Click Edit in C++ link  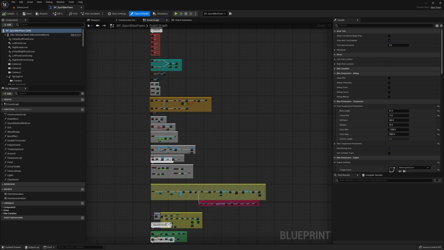click(76, 35)
